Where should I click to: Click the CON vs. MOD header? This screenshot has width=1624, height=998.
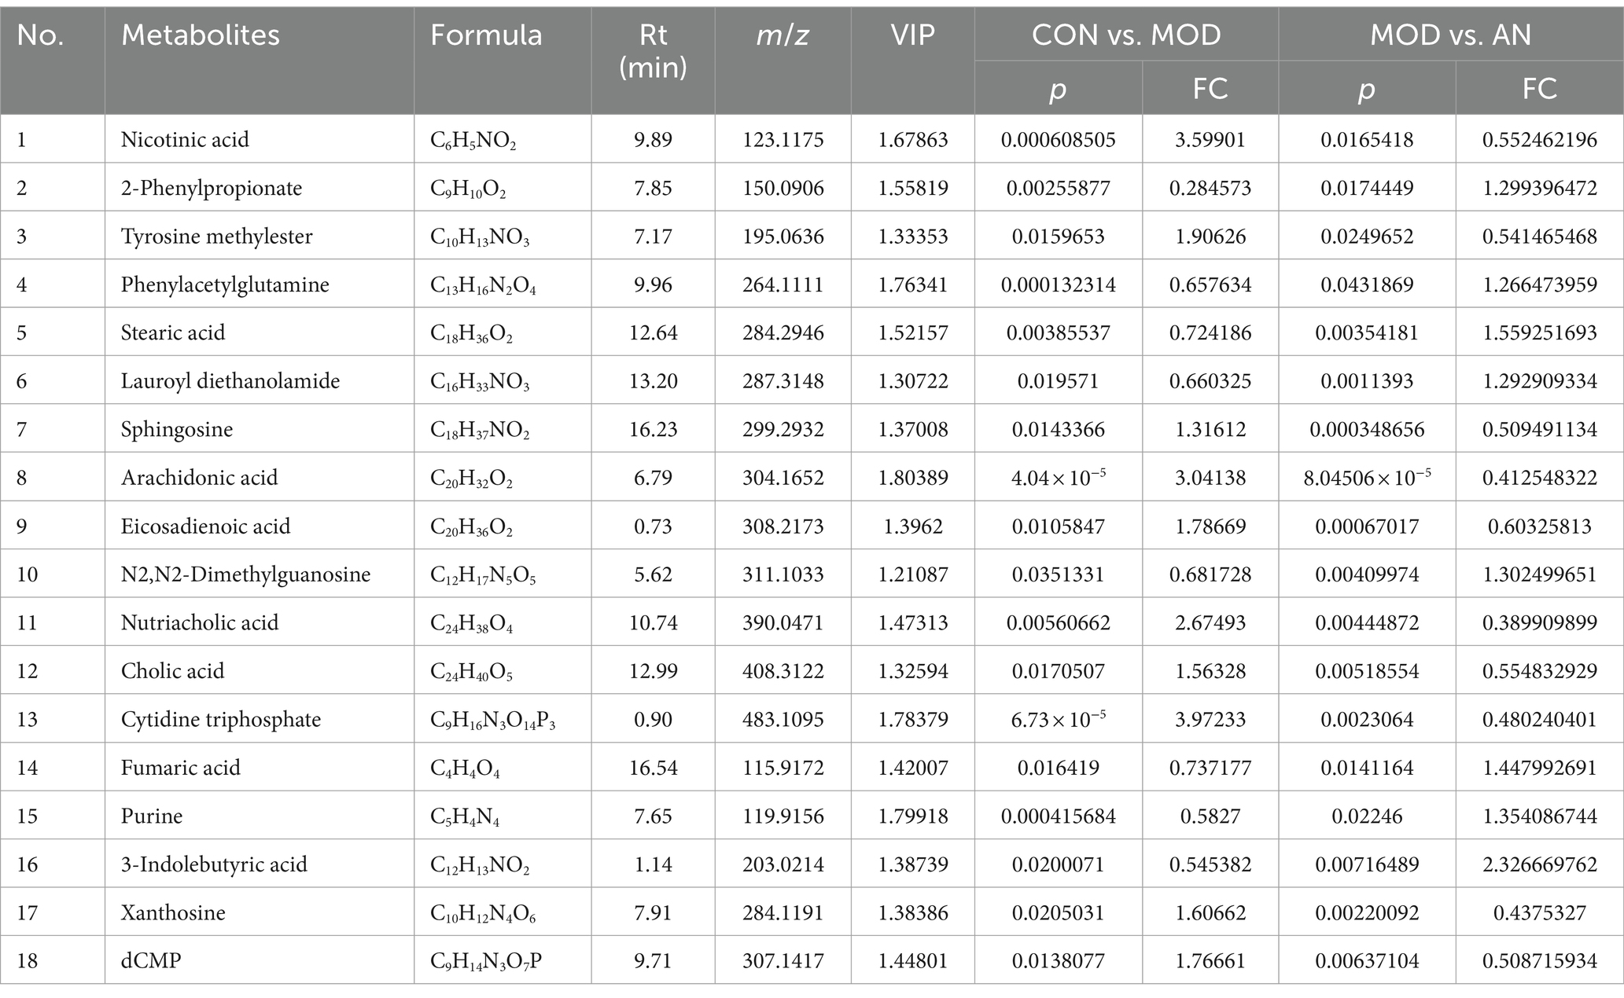(x=1126, y=35)
